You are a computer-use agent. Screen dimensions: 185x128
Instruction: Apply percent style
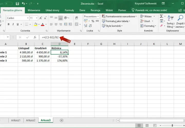tap(93, 21)
